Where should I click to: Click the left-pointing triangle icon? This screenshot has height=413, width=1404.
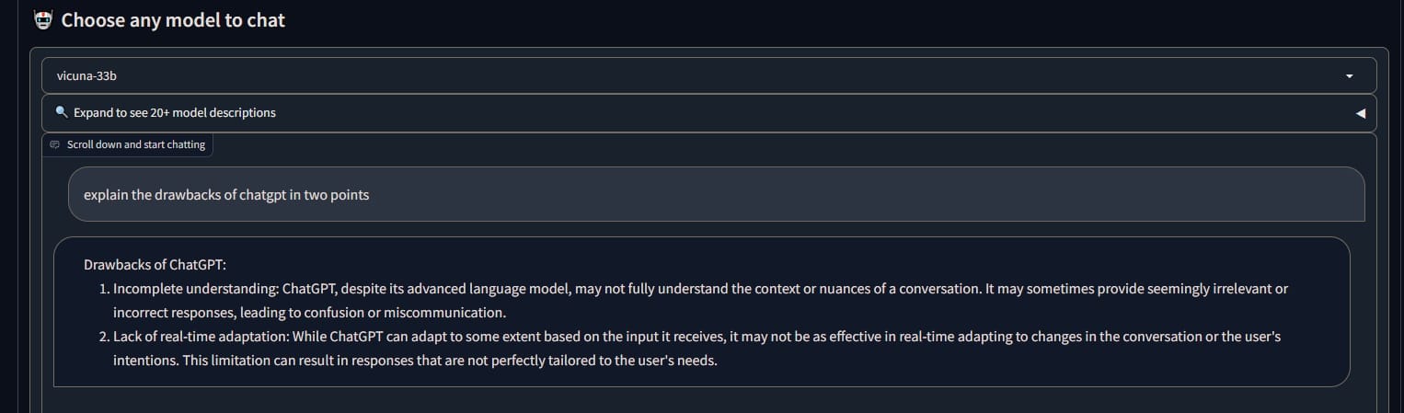(1360, 113)
